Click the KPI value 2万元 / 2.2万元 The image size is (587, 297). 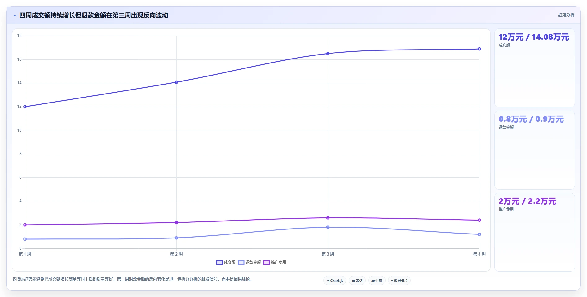click(527, 201)
